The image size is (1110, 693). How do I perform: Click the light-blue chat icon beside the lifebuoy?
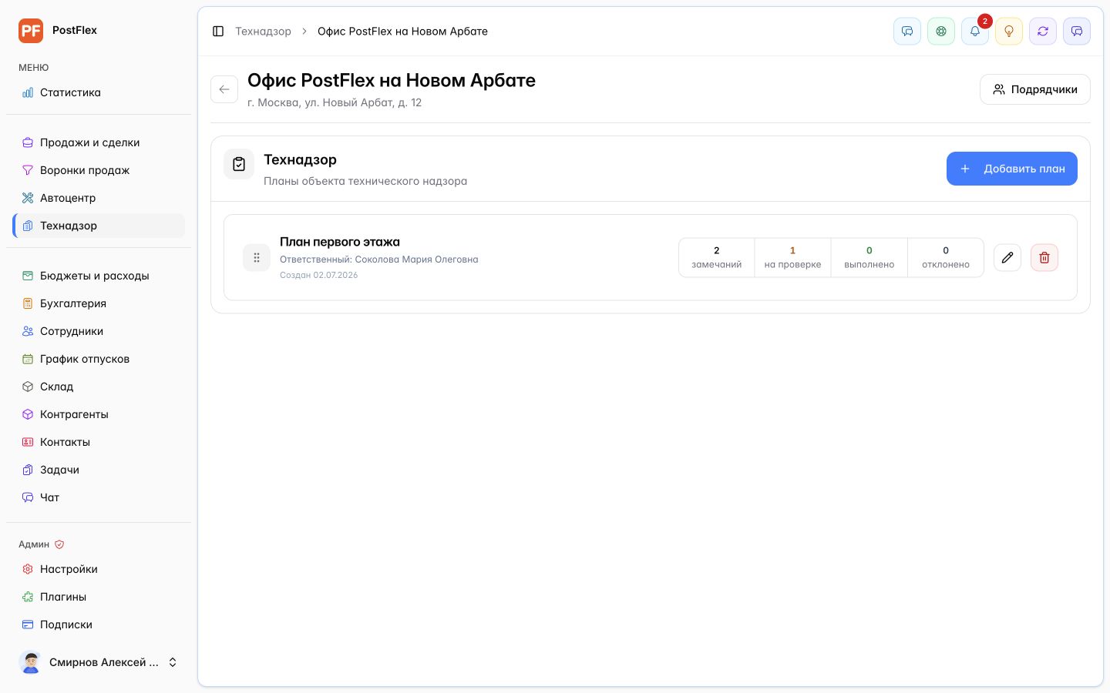[907, 32]
